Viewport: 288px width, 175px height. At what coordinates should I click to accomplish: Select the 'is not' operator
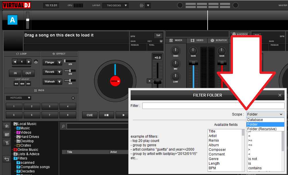point(253,159)
